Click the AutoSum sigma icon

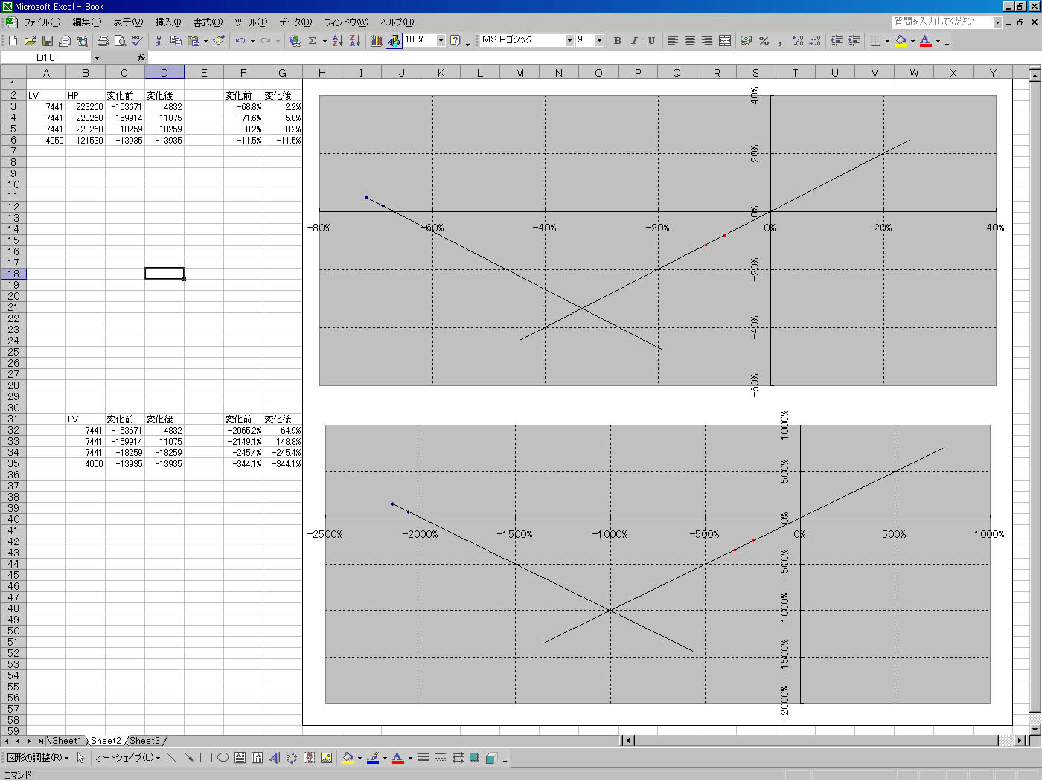(x=312, y=41)
